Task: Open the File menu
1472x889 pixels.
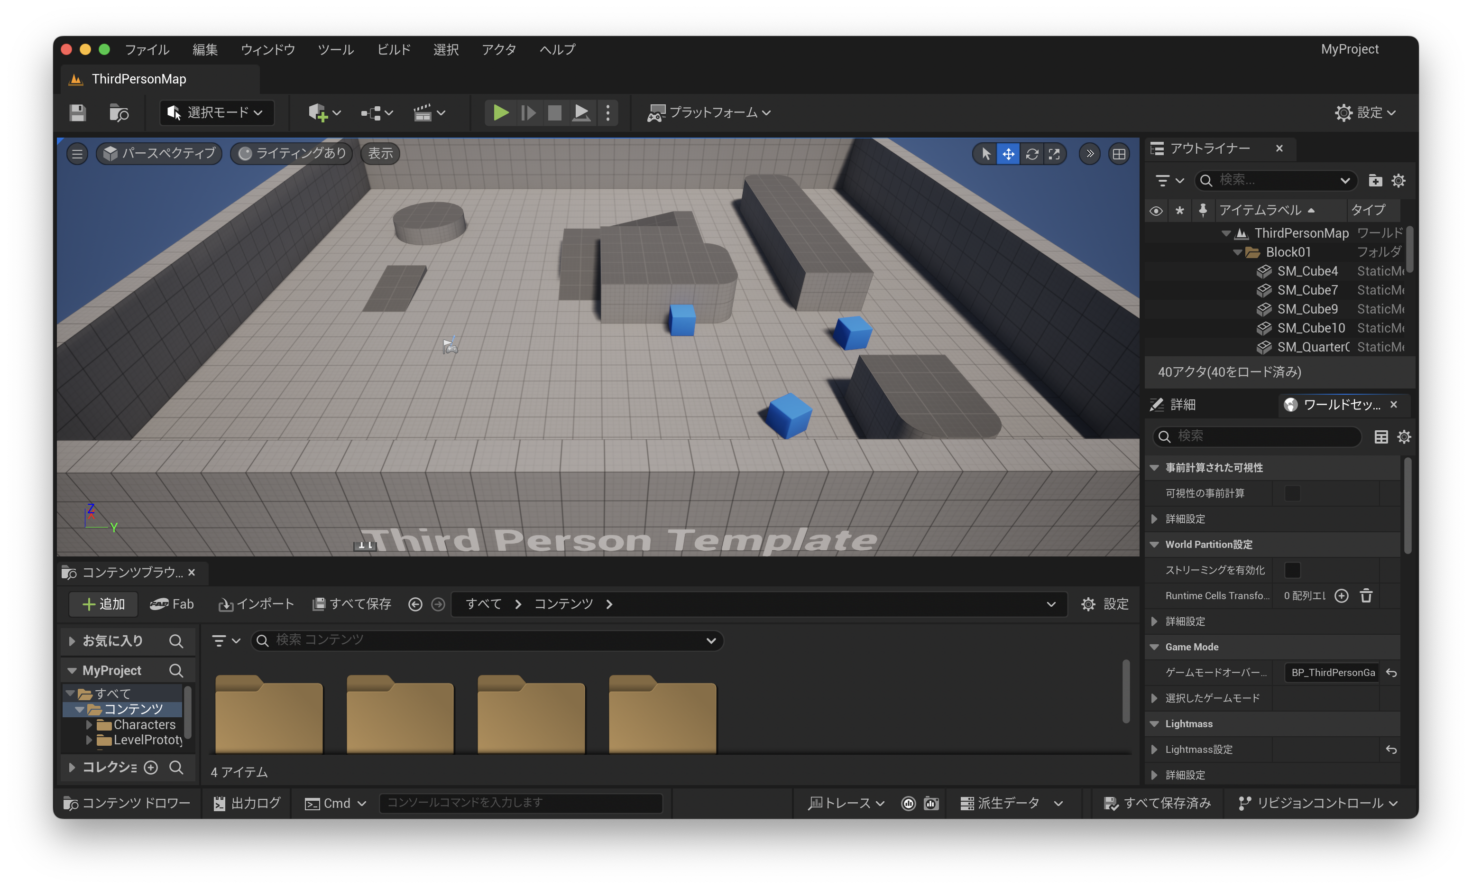Action: click(x=147, y=50)
